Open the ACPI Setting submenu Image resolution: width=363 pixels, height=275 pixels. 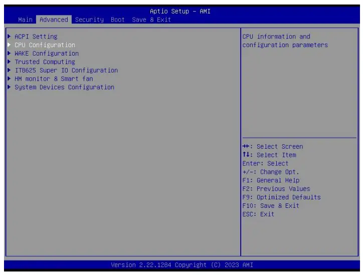click(36, 37)
